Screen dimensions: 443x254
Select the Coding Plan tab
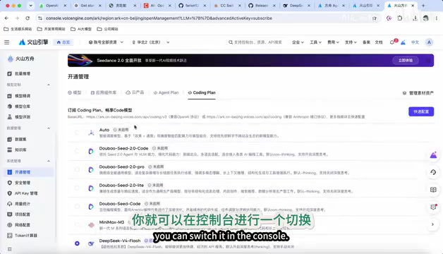[x=202, y=92]
